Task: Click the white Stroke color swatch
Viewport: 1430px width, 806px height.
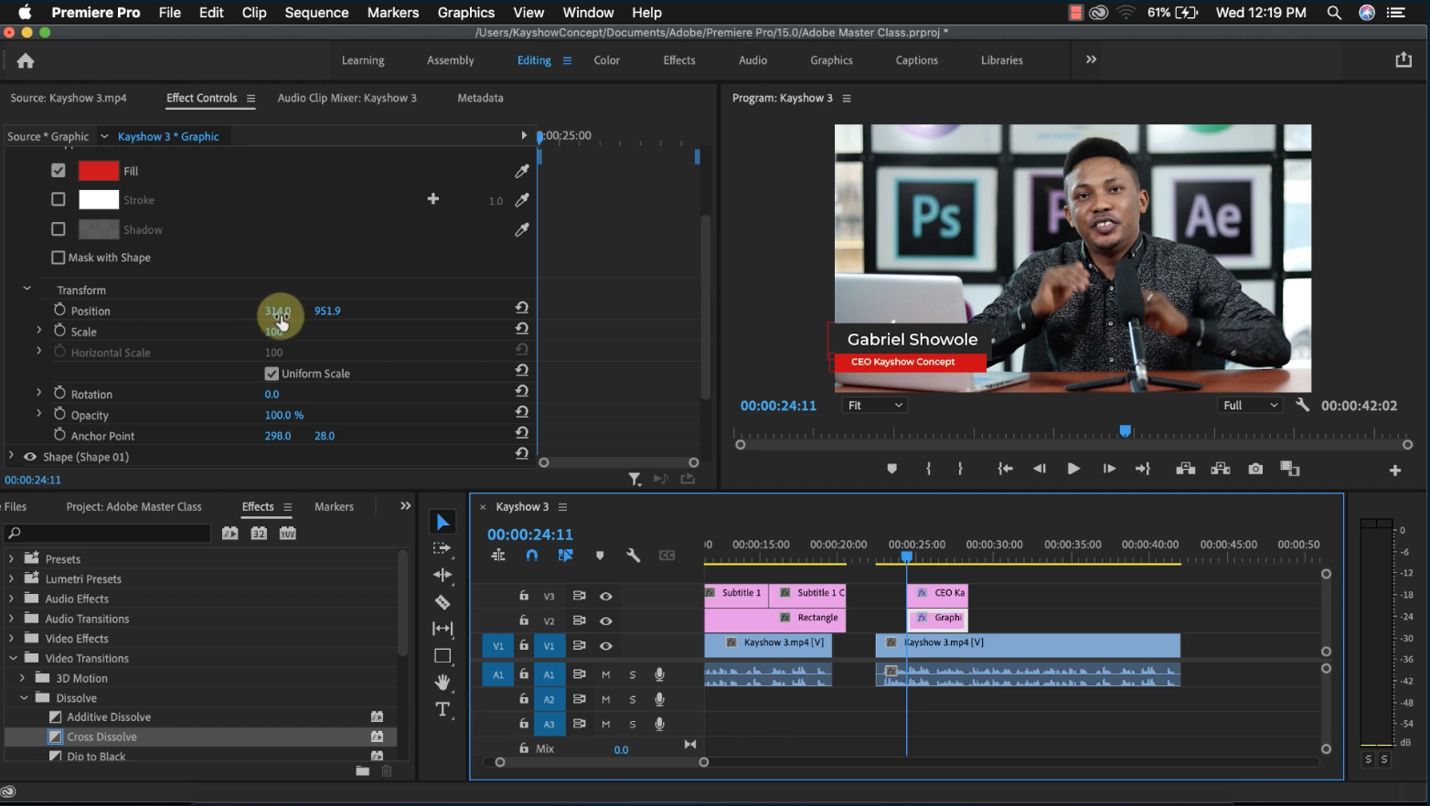Action: point(99,200)
